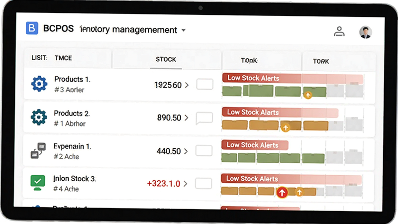Select the Evpenaiin 1. item name

[x=72, y=146]
